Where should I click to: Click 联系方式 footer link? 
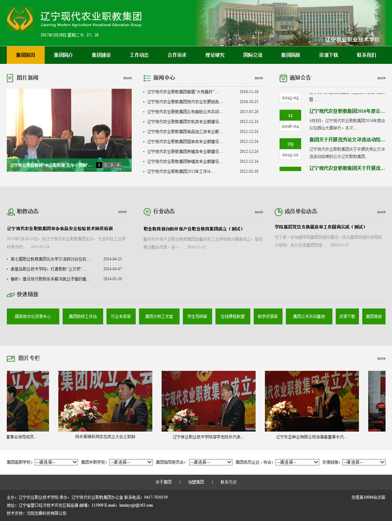coord(228,482)
